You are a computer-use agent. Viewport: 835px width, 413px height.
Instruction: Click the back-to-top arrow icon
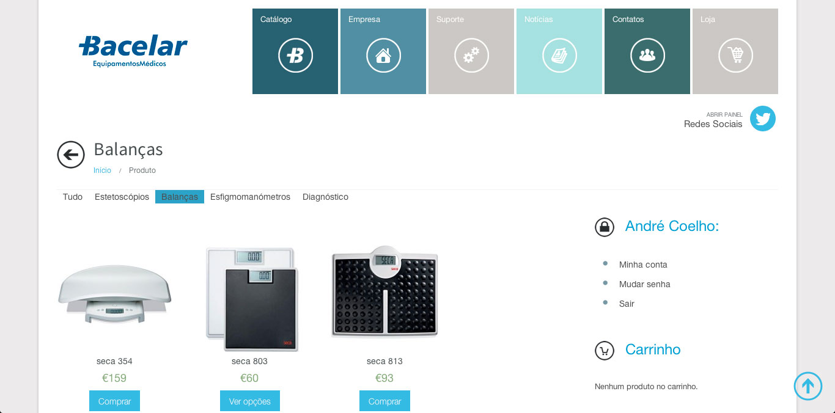click(808, 386)
